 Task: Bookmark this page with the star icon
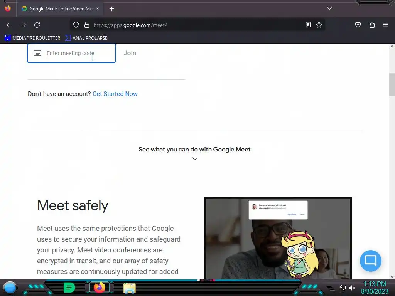point(319,25)
